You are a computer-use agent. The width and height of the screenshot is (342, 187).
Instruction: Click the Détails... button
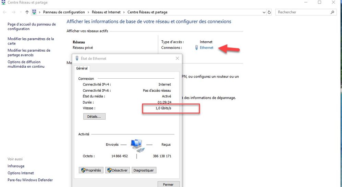[94, 117]
